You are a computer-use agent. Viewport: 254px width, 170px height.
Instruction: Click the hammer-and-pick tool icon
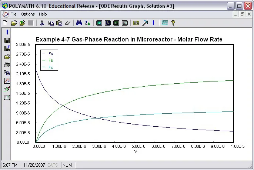[x=145, y=23]
